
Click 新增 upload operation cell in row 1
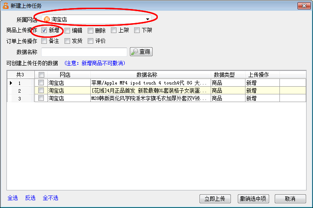point(262,83)
